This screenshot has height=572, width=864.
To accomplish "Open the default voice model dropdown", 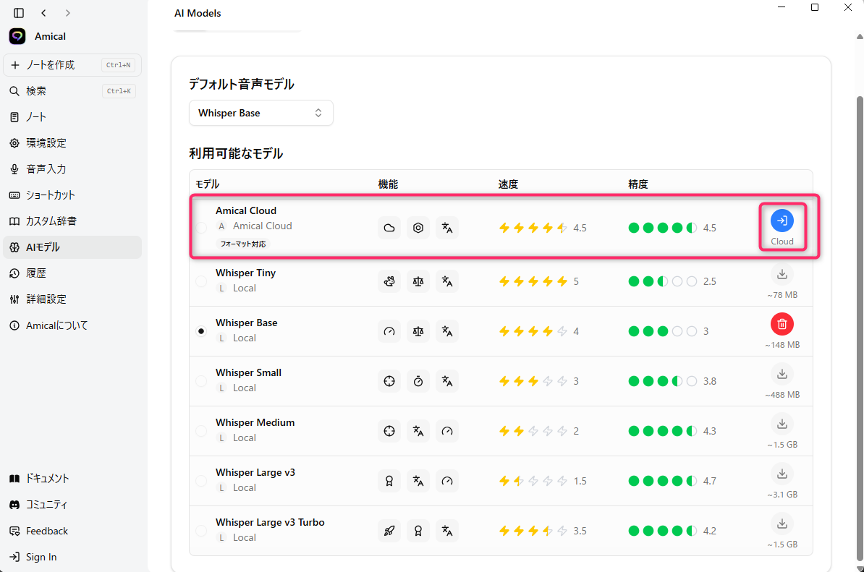I will [x=261, y=113].
